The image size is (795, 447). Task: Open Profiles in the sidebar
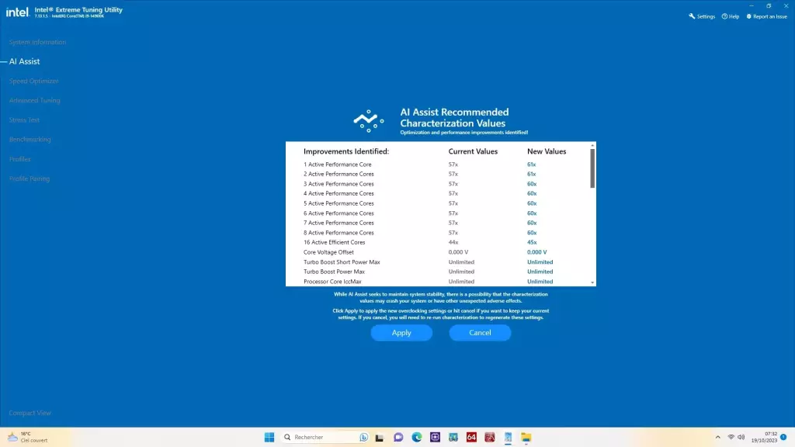(x=19, y=159)
